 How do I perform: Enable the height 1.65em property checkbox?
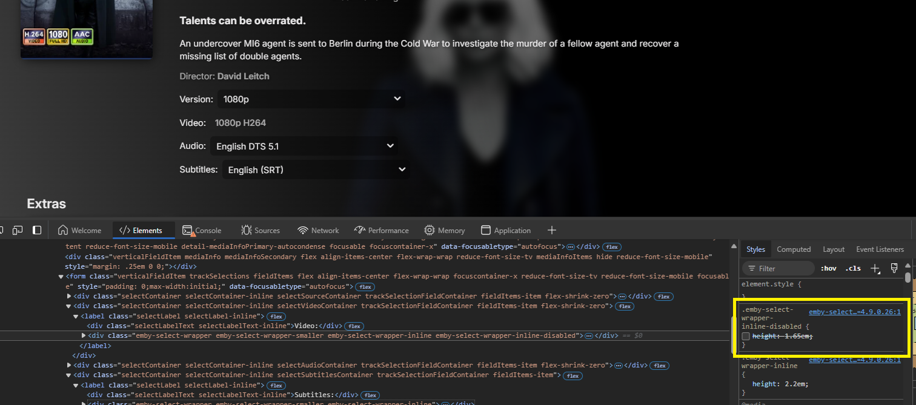[x=746, y=336]
